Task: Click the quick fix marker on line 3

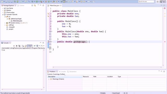Action: click(48, 14)
